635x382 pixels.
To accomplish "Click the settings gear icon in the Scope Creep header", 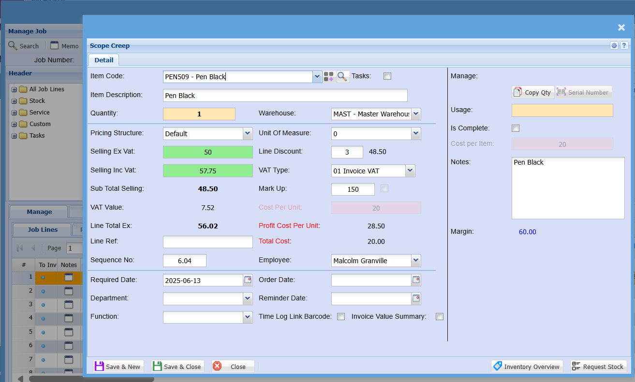I will 614,46.
